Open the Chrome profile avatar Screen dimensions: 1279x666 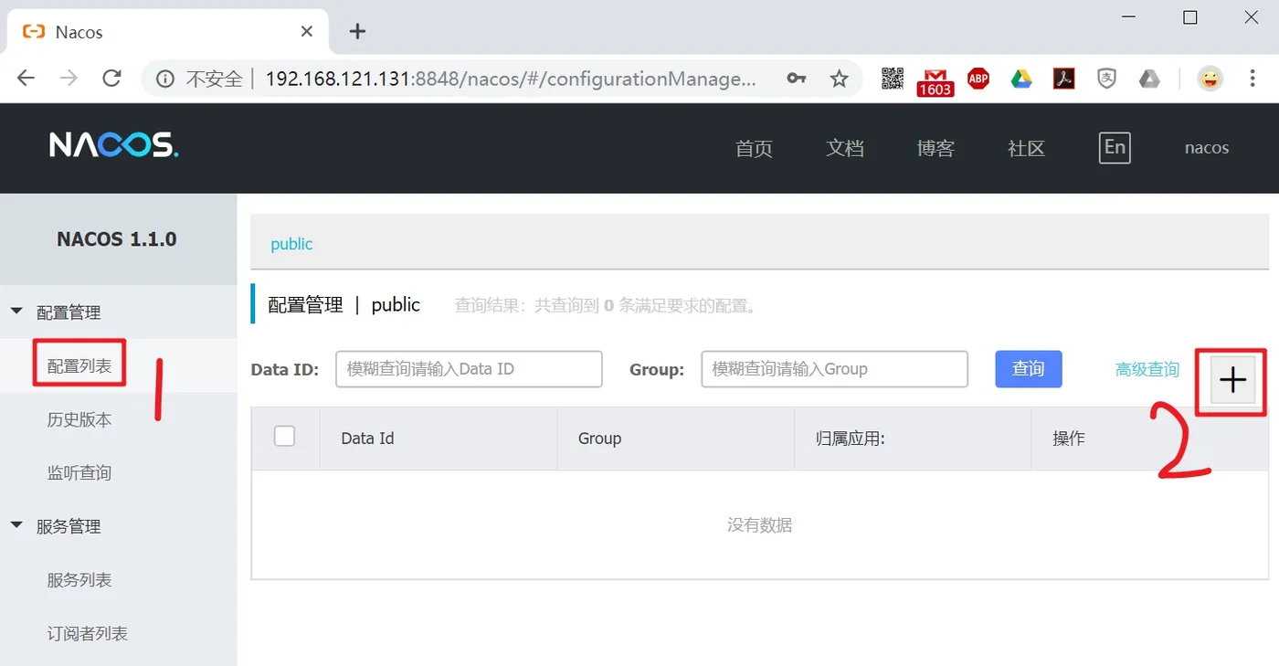1210,79
